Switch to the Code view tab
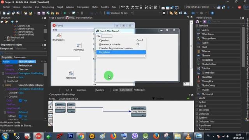249x140 pixels. [x=116, y=90]
